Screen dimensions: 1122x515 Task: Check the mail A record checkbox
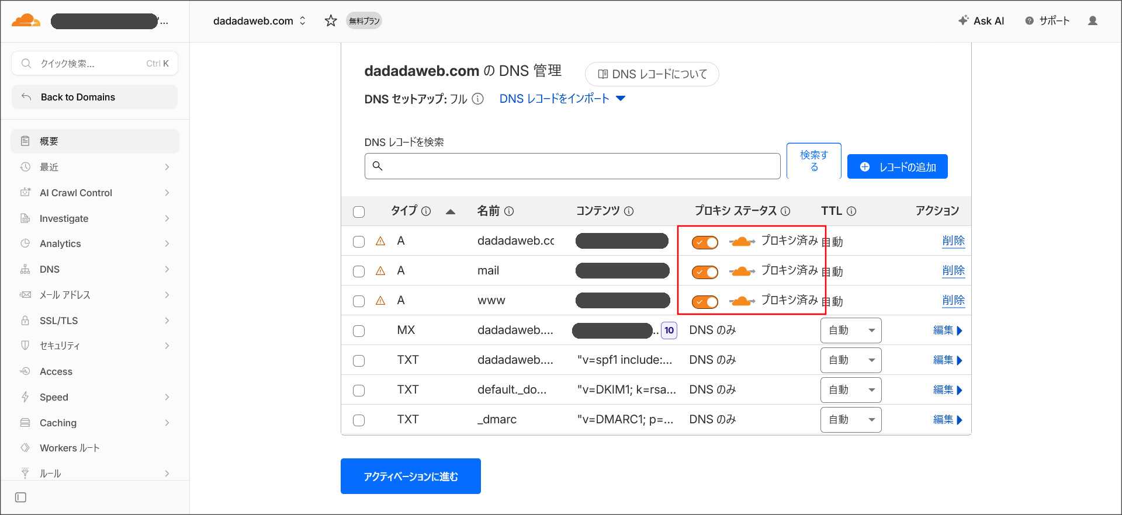click(x=359, y=272)
